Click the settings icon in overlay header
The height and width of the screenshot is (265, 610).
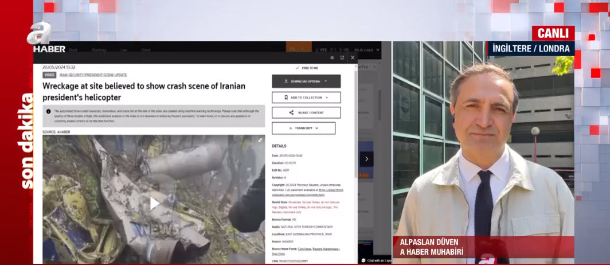tap(332, 57)
